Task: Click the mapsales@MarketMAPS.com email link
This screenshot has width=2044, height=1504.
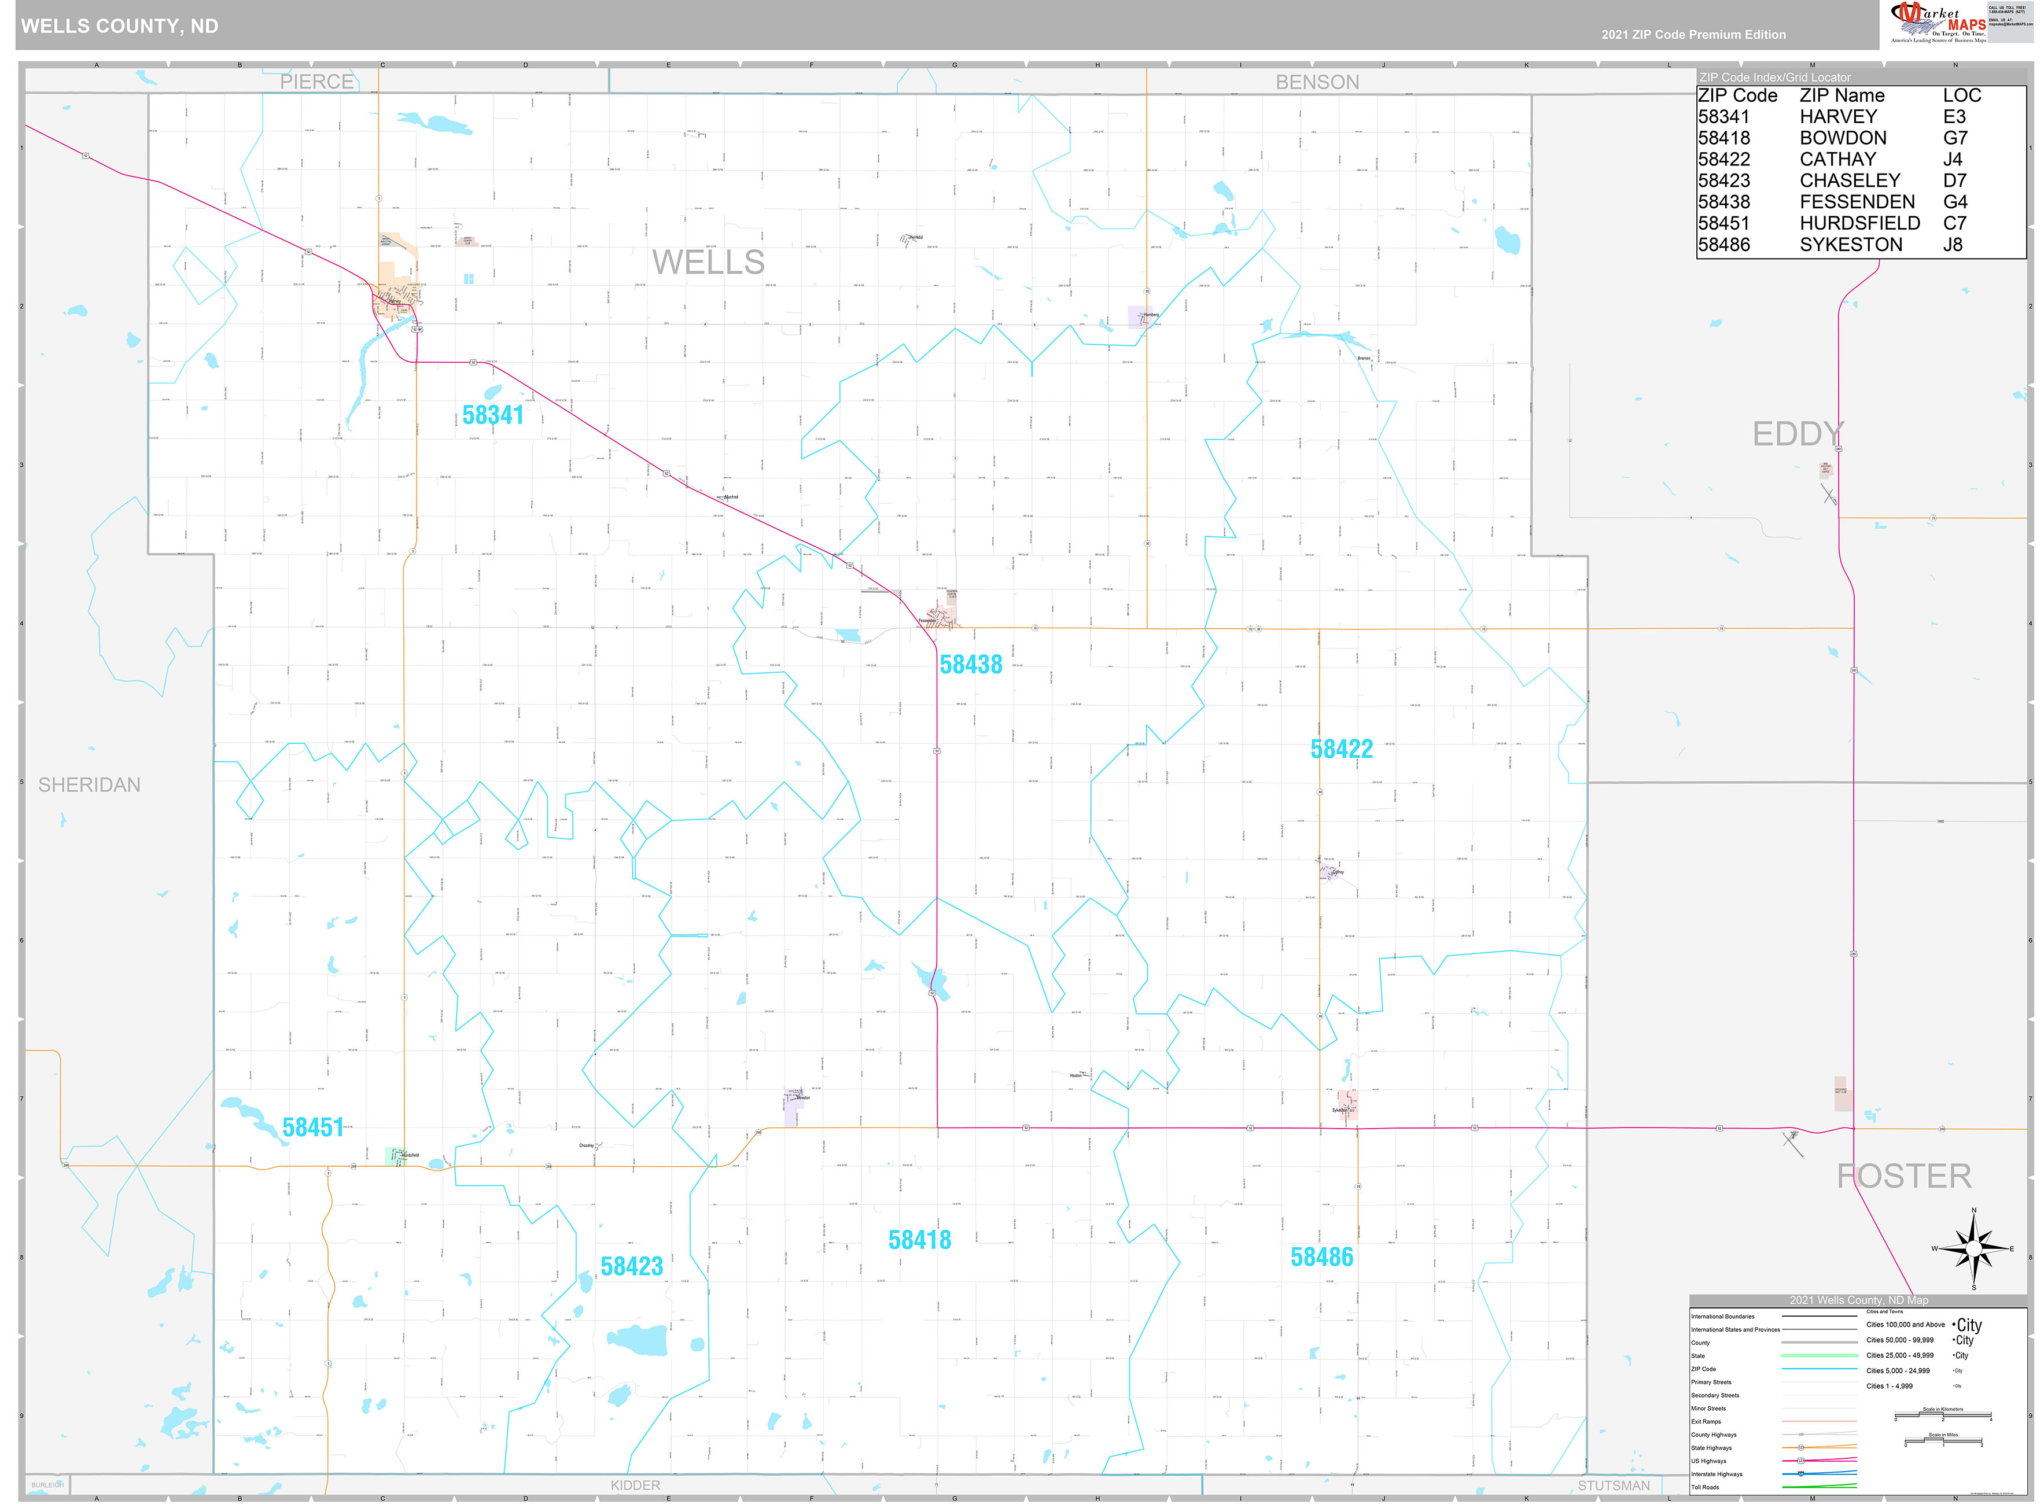Action: click(x=2012, y=24)
